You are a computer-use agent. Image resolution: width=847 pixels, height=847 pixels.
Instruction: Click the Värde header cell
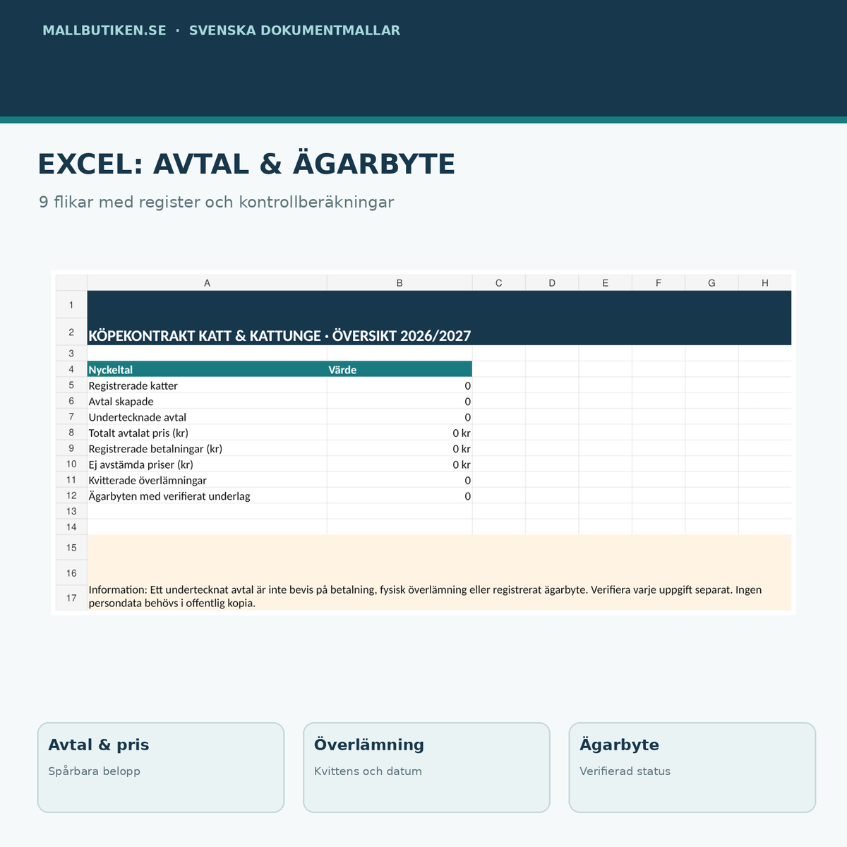[400, 369]
